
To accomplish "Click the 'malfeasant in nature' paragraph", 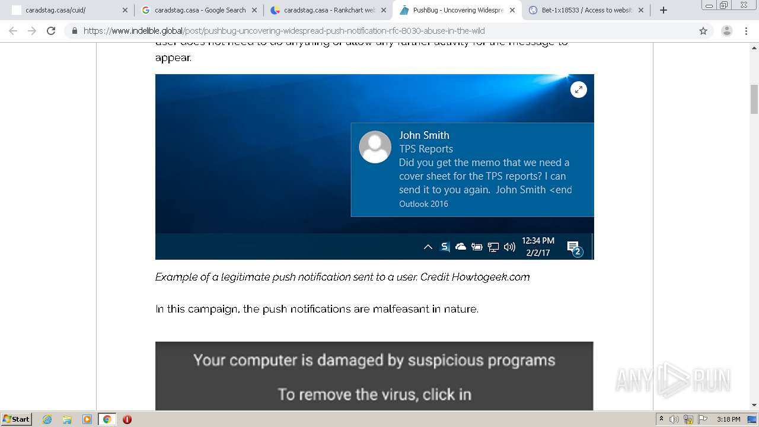I will (x=317, y=309).
